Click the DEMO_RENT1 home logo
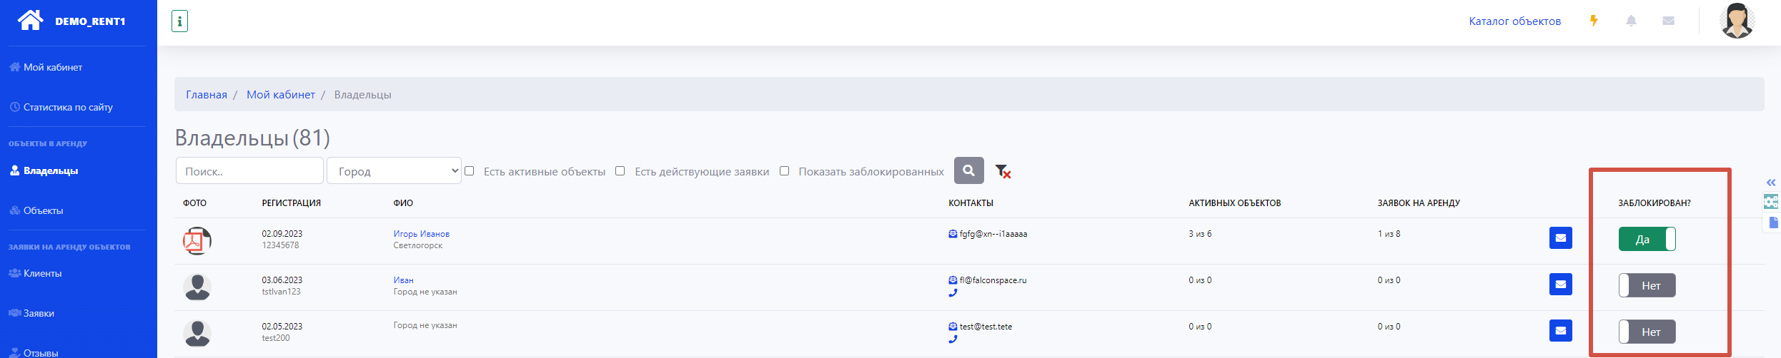The image size is (1781, 358). pos(71,21)
